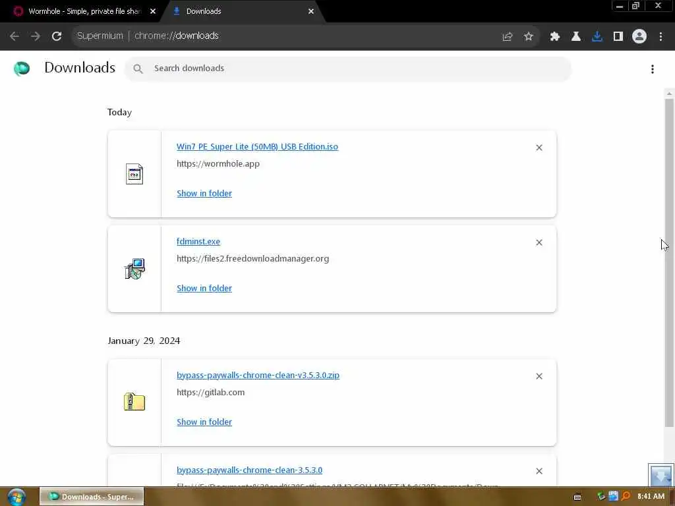Screen dimensions: 675x506
Task: Click the fdminst.exe installer icon
Action: click(134, 269)
